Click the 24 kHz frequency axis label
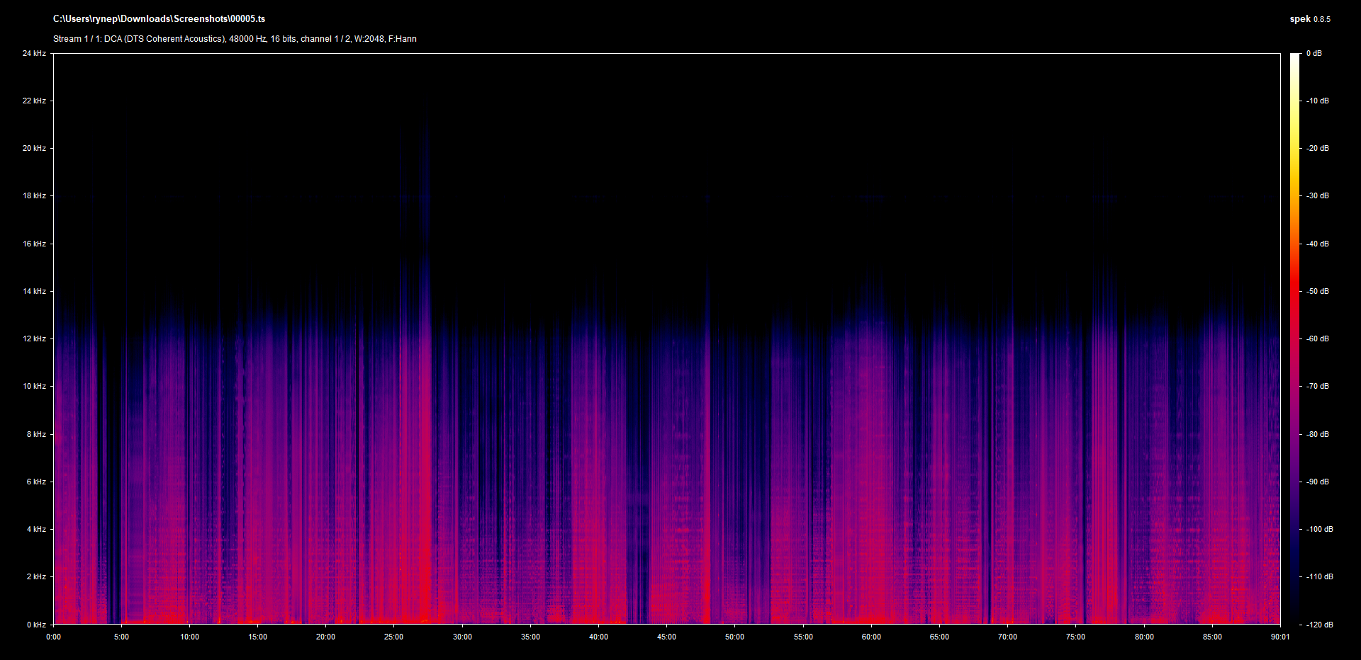The width and height of the screenshot is (1361, 660). (x=34, y=53)
